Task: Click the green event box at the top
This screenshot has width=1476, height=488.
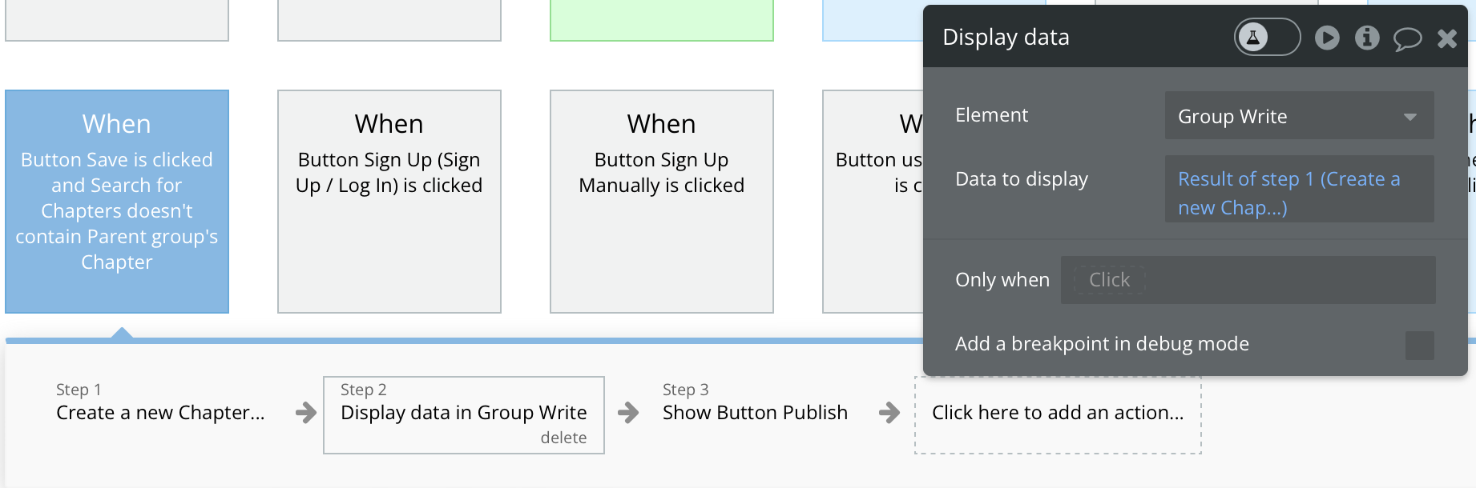Action: coord(662,20)
